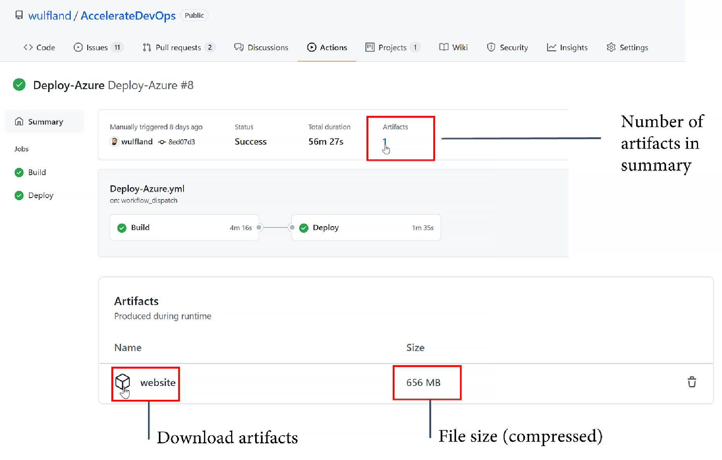
Task: Click the Deploy-Azure workflow name heading
Action: [x=69, y=85]
